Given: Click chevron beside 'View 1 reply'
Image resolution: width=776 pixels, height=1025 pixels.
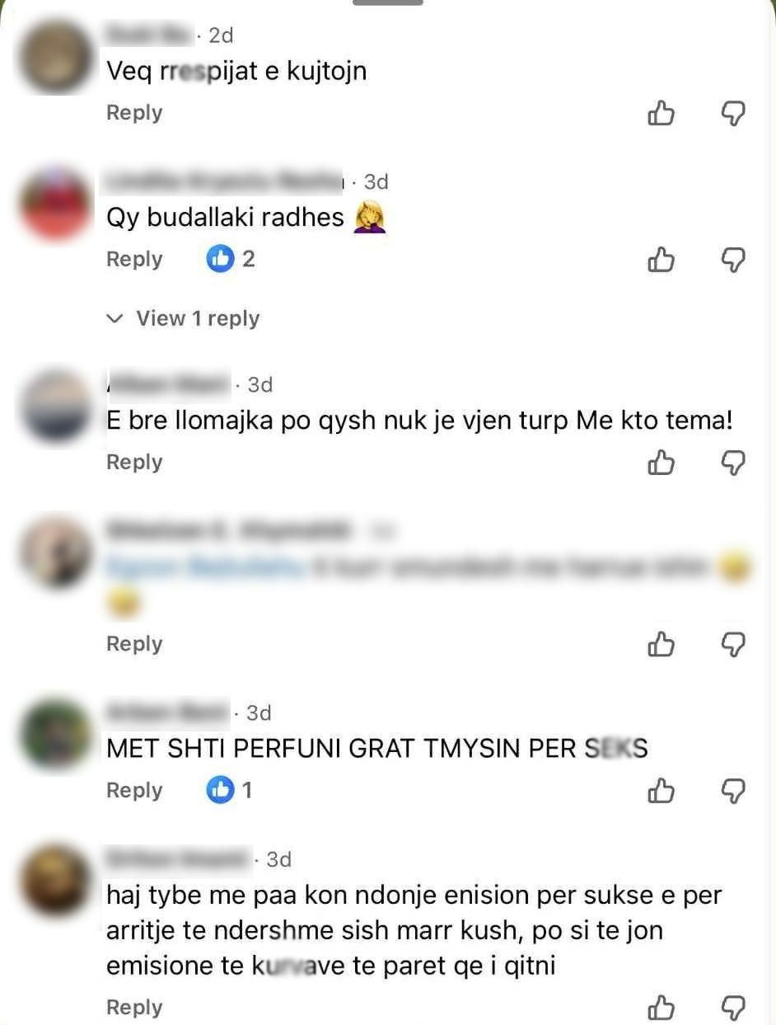Looking at the screenshot, I should click(x=116, y=318).
